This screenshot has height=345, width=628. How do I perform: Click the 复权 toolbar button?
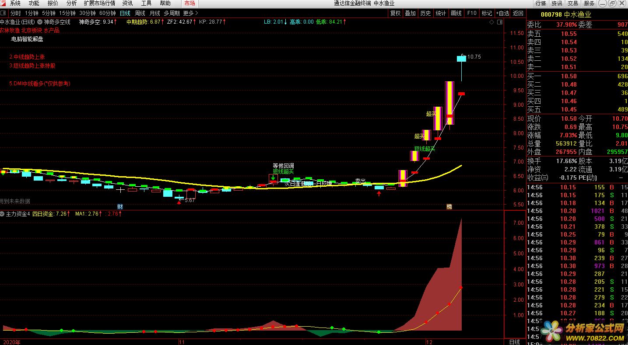point(396,13)
